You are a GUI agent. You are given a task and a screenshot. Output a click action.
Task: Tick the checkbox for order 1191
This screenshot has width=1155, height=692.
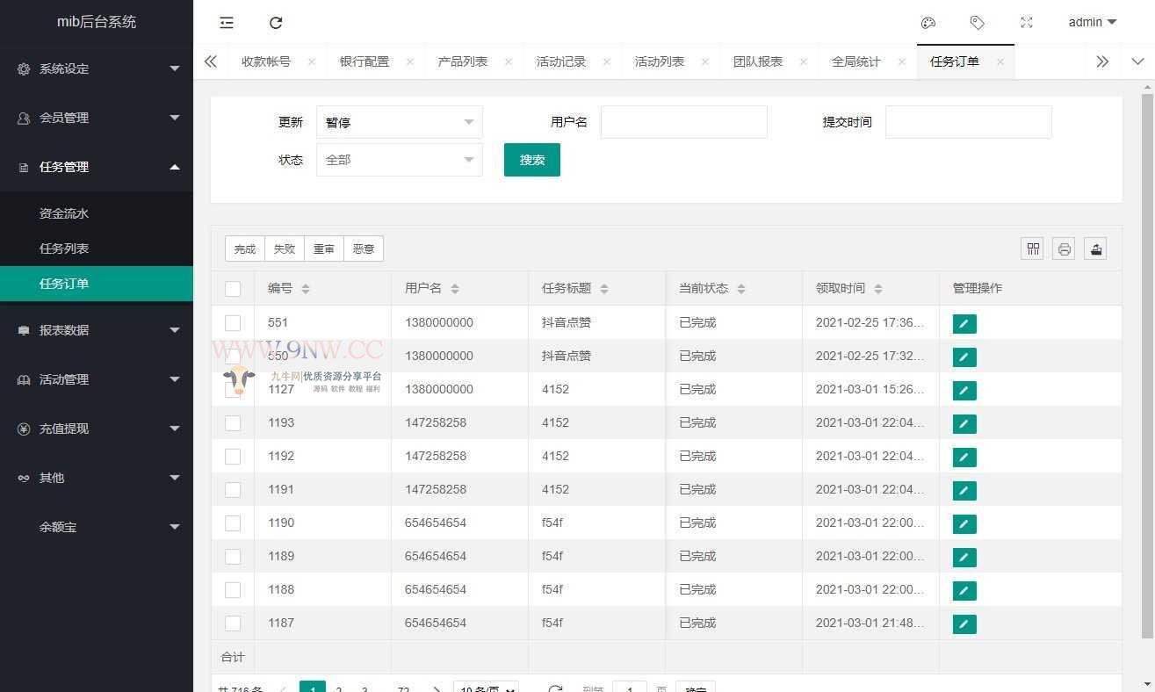pos(233,490)
